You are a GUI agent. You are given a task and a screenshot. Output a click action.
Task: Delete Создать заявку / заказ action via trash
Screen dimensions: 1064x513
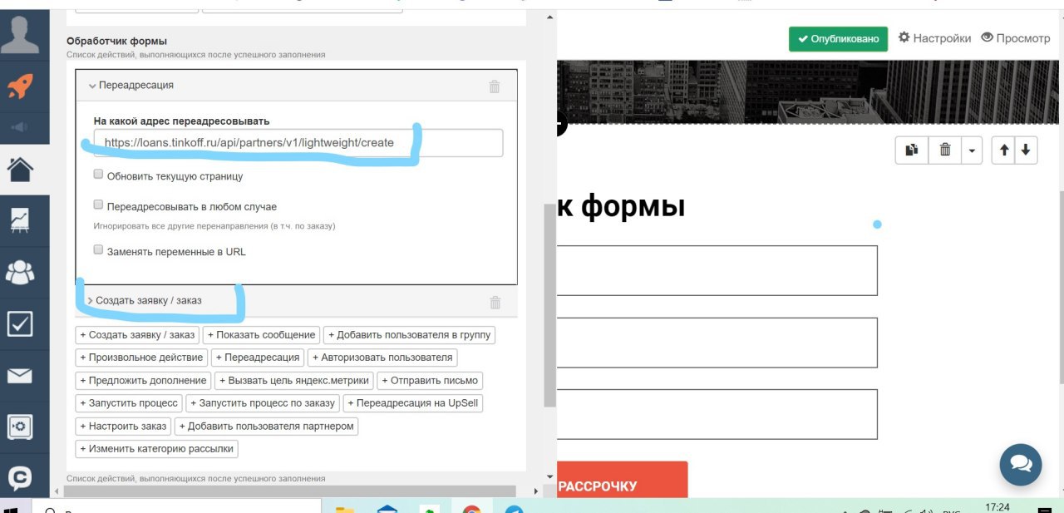click(495, 302)
